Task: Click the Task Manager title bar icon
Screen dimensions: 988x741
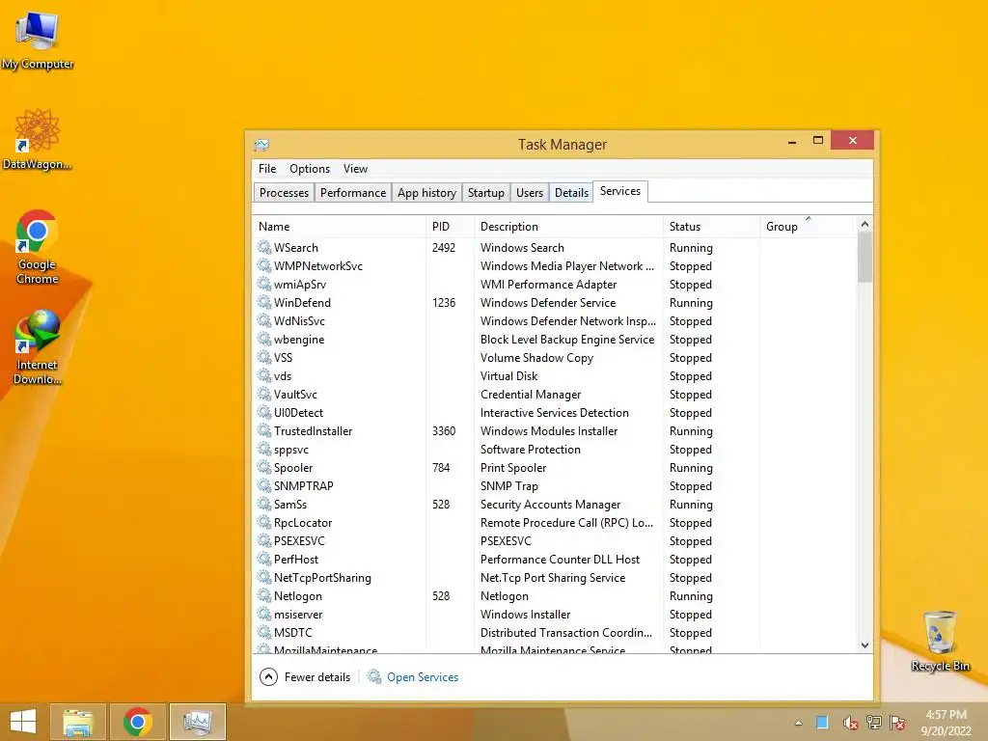Action: click(x=261, y=145)
